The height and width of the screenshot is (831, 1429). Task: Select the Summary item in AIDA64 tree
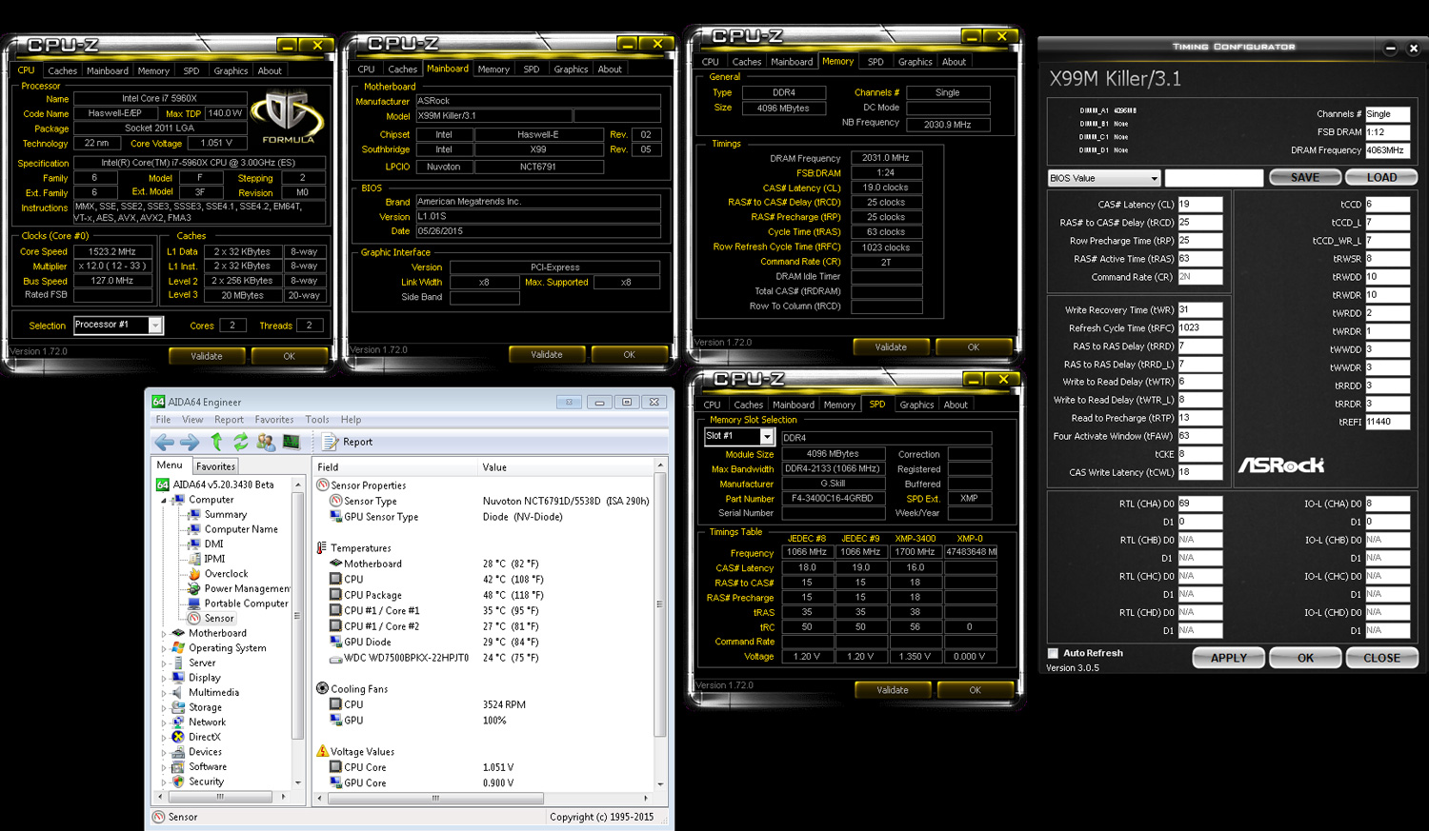point(225,514)
